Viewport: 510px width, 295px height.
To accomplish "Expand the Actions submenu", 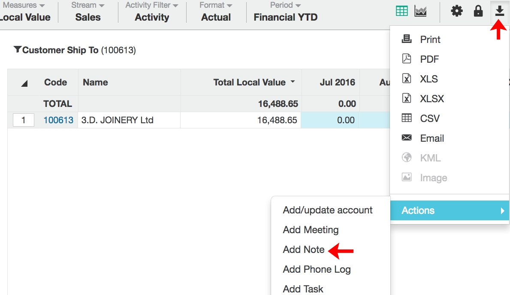I will (449, 210).
